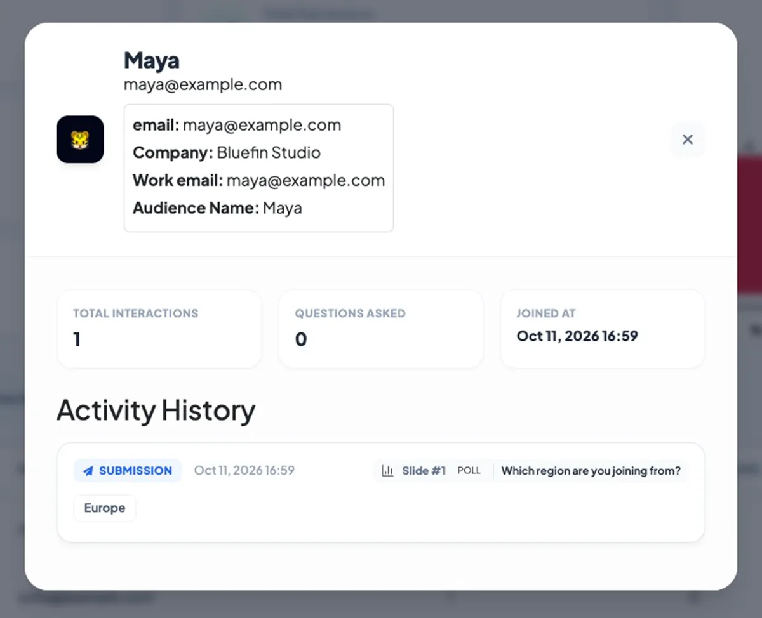Click the Questions Asked count 0
The height and width of the screenshot is (618, 762).
[x=301, y=339]
